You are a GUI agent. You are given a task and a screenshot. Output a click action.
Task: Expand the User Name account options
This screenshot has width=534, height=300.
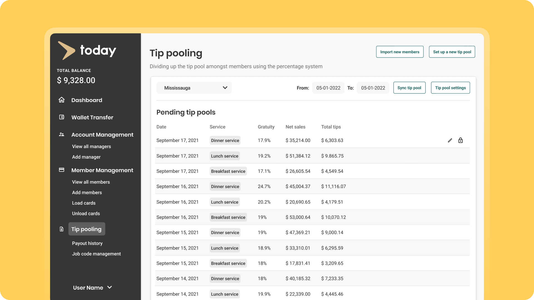click(x=88, y=288)
